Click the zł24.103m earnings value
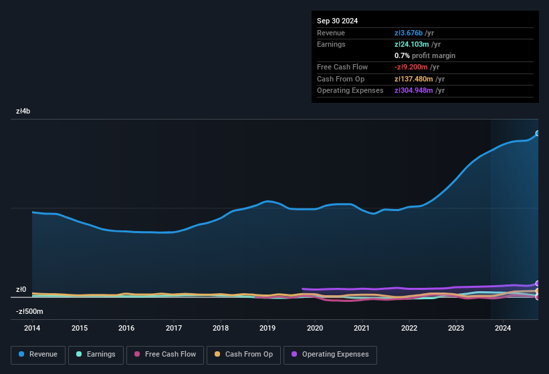 411,44
